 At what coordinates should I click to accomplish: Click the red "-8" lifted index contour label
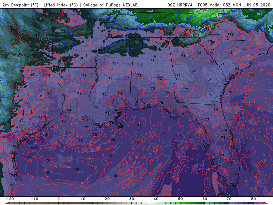pos(208,169)
